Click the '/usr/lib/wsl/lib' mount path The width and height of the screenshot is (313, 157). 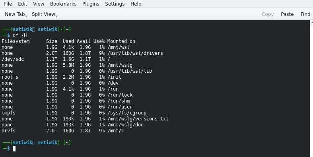click(129, 71)
